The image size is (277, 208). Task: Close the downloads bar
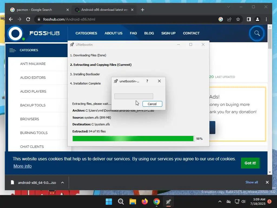[x=267, y=182]
